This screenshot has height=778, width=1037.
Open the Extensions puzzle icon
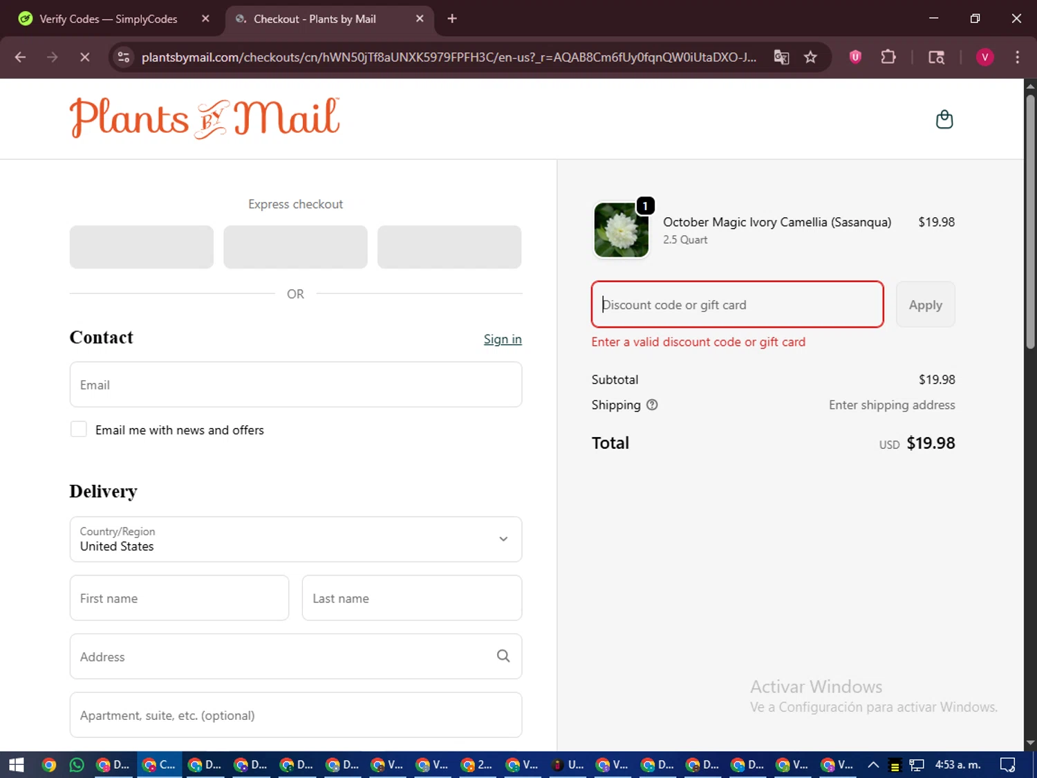tap(888, 57)
